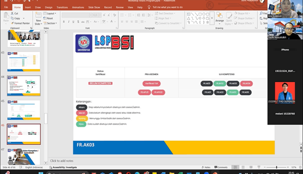
Task: Click the Reset slide button
Action: (x=48, y=18)
